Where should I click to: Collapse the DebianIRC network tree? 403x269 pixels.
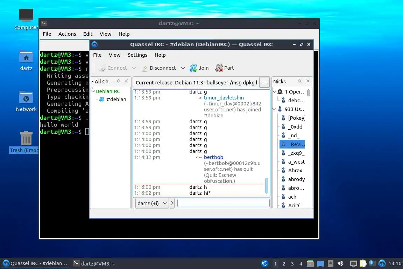click(x=93, y=91)
